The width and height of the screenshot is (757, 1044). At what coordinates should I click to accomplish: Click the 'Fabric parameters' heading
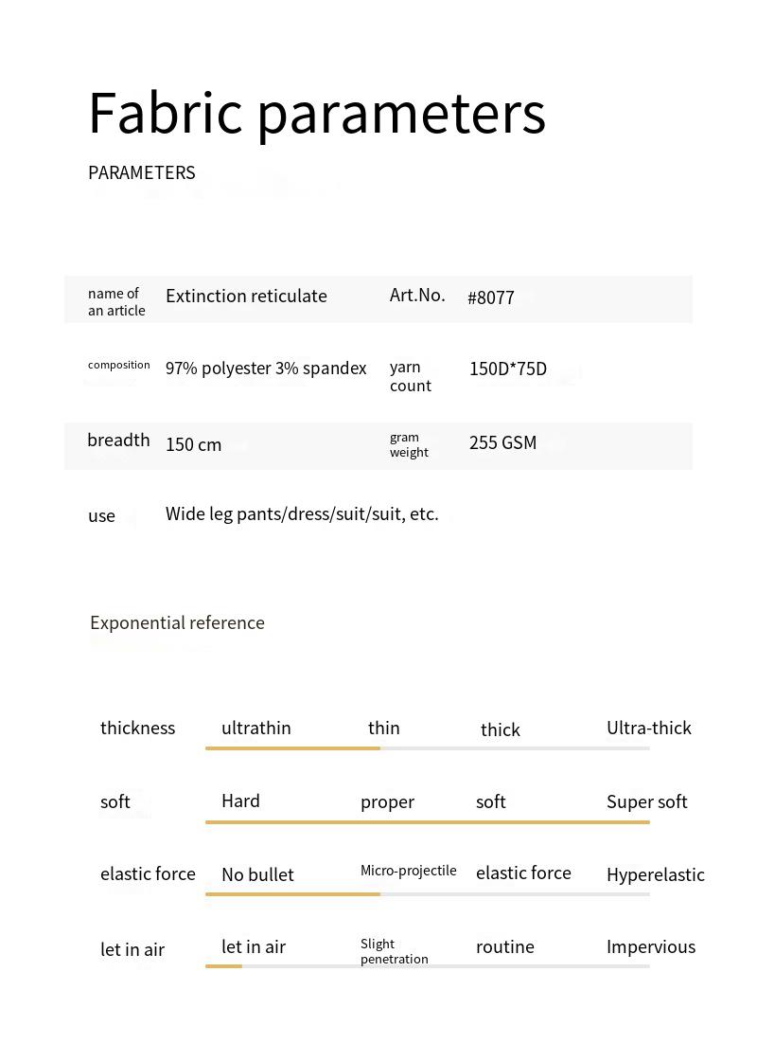coord(316,113)
